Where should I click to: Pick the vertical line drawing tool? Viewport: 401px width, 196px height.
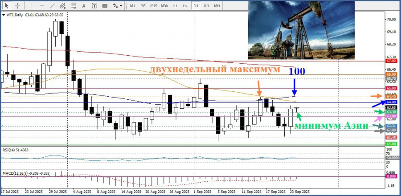31,6
